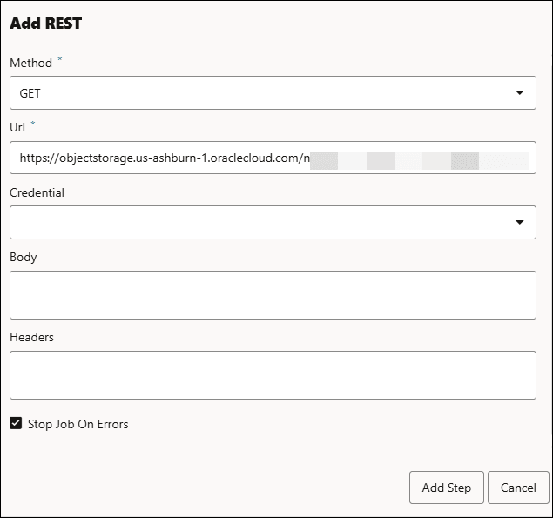Click the "Add REST" dialog title

coord(45,24)
